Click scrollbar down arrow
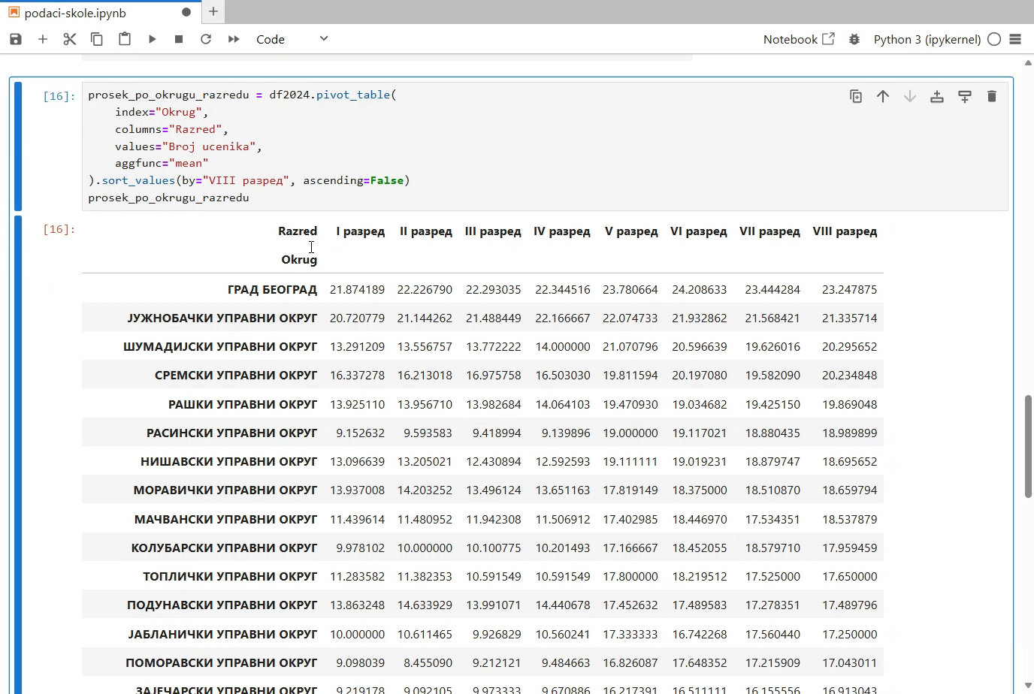 [1028, 685]
